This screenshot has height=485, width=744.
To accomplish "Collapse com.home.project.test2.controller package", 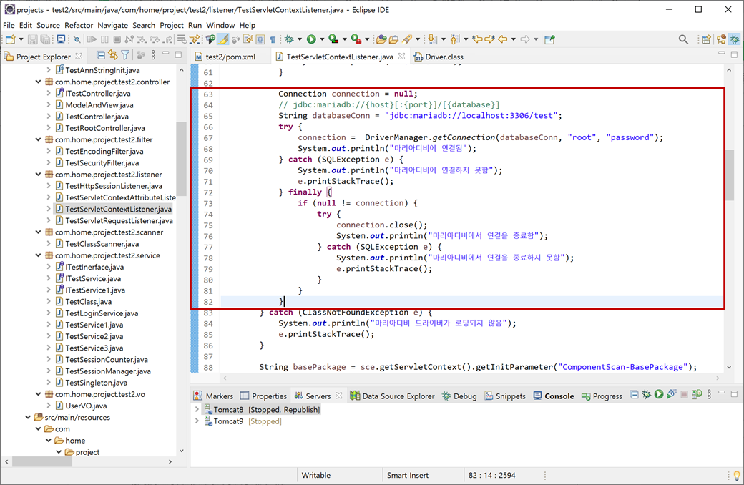I will (38, 82).
